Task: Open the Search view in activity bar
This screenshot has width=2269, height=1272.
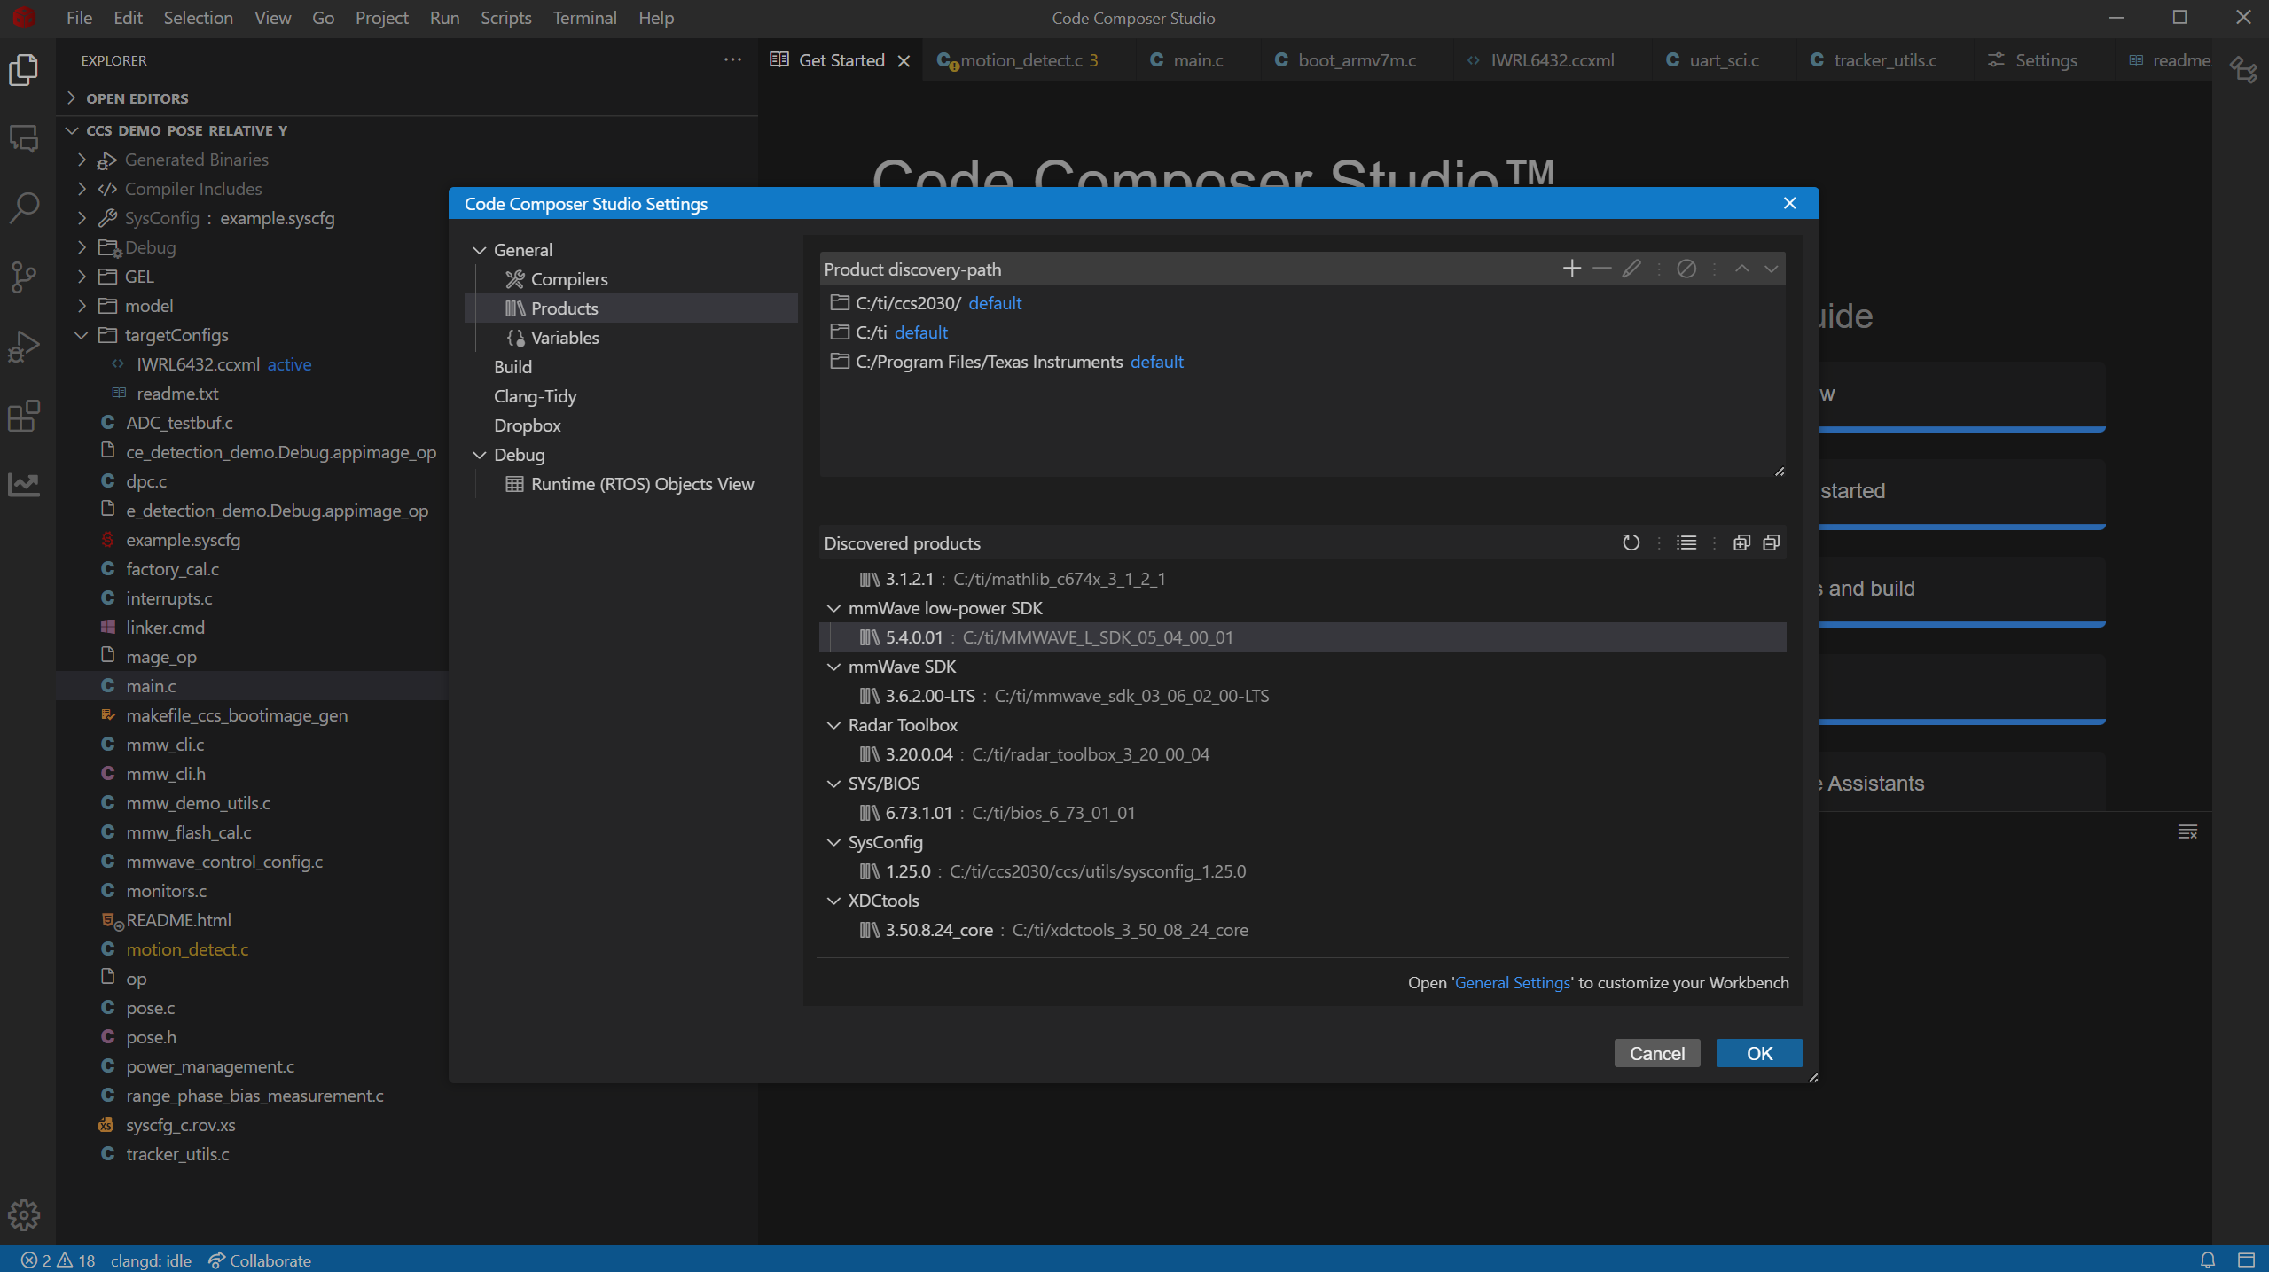Action: coord(24,207)
